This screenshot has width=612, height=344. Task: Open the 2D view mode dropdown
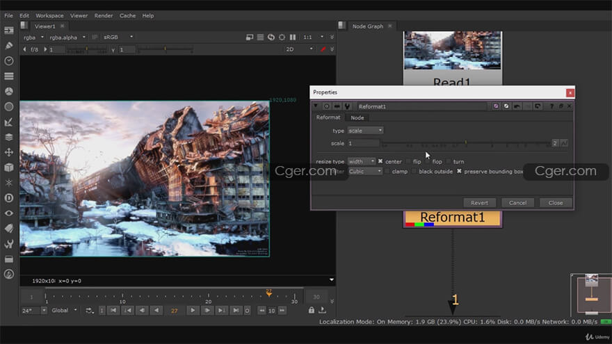tap(299, 49)
